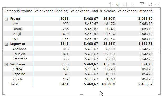Image resolution: width=164 pixels, height=98 pixels.
Task: Open More options ellipsis menu
Action: point(157,4)
